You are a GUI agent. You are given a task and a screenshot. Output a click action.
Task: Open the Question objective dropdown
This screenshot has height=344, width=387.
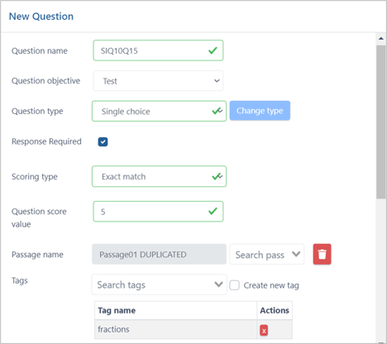click(158, 81)
